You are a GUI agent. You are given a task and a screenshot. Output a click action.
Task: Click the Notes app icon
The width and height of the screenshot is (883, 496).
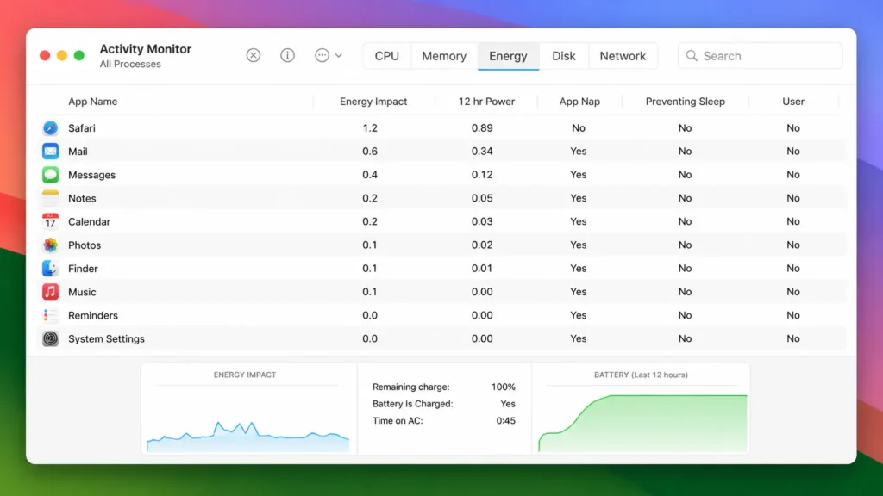coord(50,198)
